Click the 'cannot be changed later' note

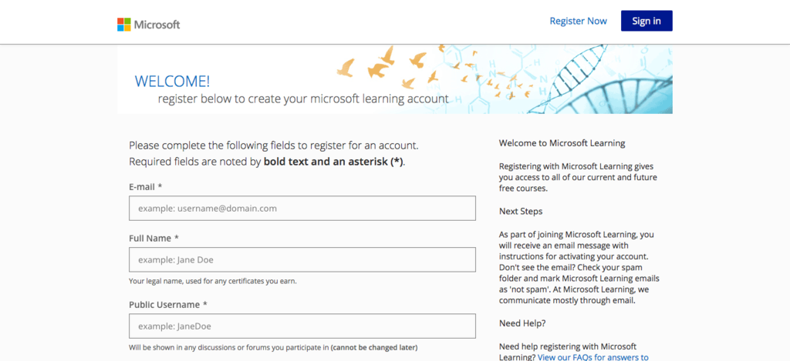click(374, 347)
